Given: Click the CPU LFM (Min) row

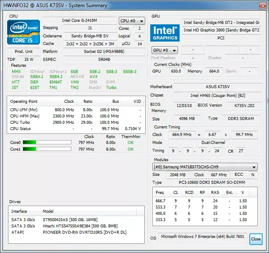Looking at the screenshot, I should [76, 110].
